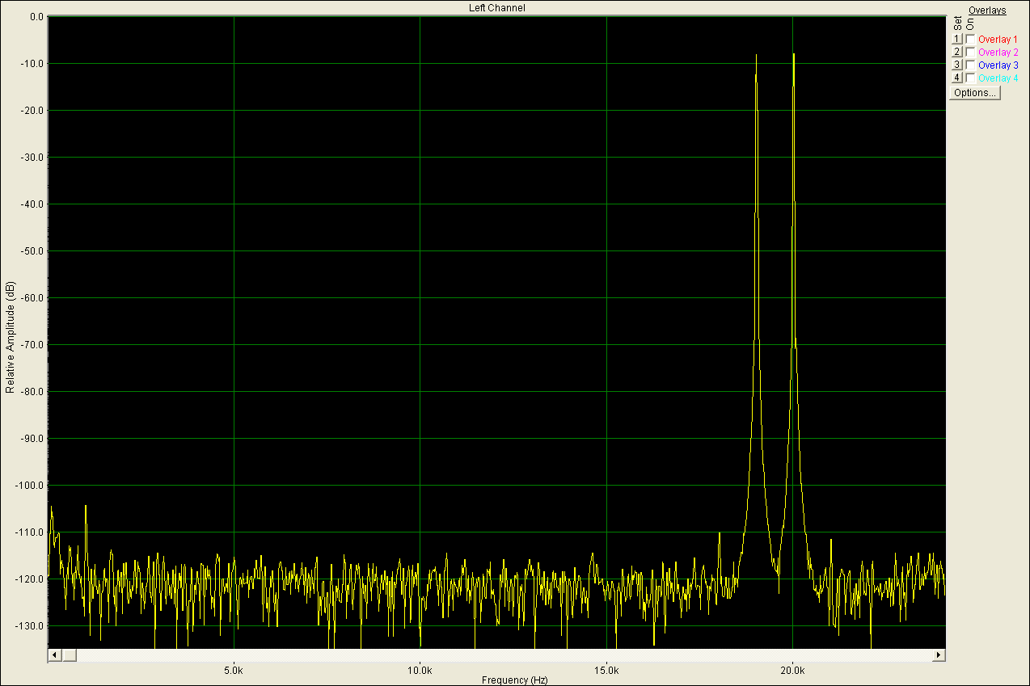Image resolution: width=1030 pixels, height=686 pixels.
Task: Click the Set button for Overlay 3
Action: coord(956,65)
